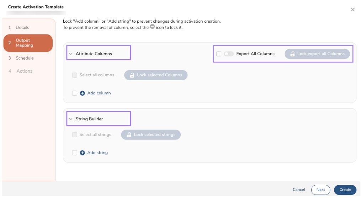Tick the Select all columns checkbox

(75, 75)
